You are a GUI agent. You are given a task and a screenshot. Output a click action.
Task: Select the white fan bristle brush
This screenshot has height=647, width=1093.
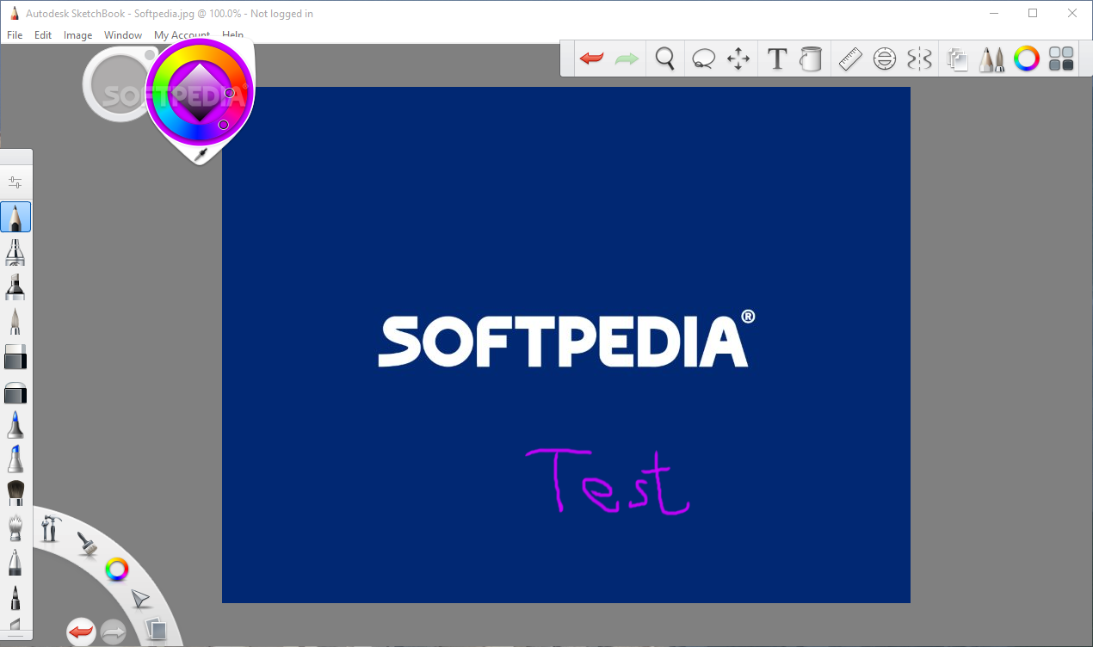pyautogui.click(x=15, y=527)
